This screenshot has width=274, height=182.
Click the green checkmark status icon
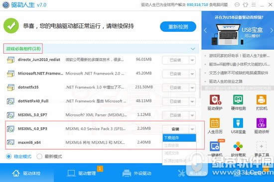(11, 26)
